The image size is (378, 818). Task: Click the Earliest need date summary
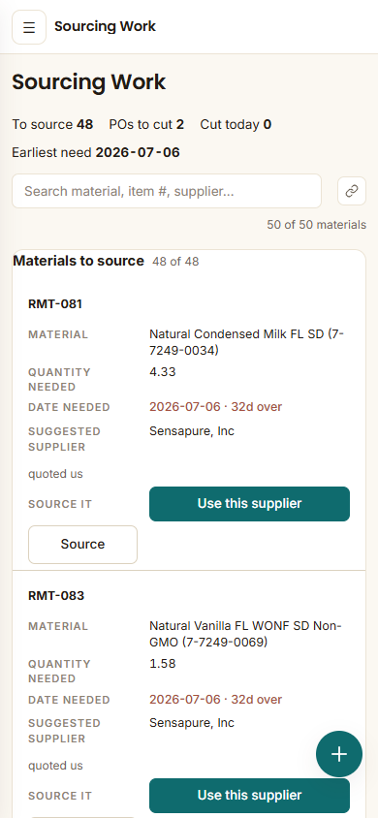[96, 153]
